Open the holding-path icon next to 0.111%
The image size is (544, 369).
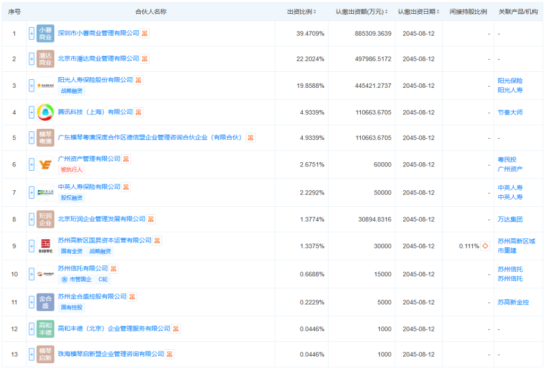[x=485, y=246]
